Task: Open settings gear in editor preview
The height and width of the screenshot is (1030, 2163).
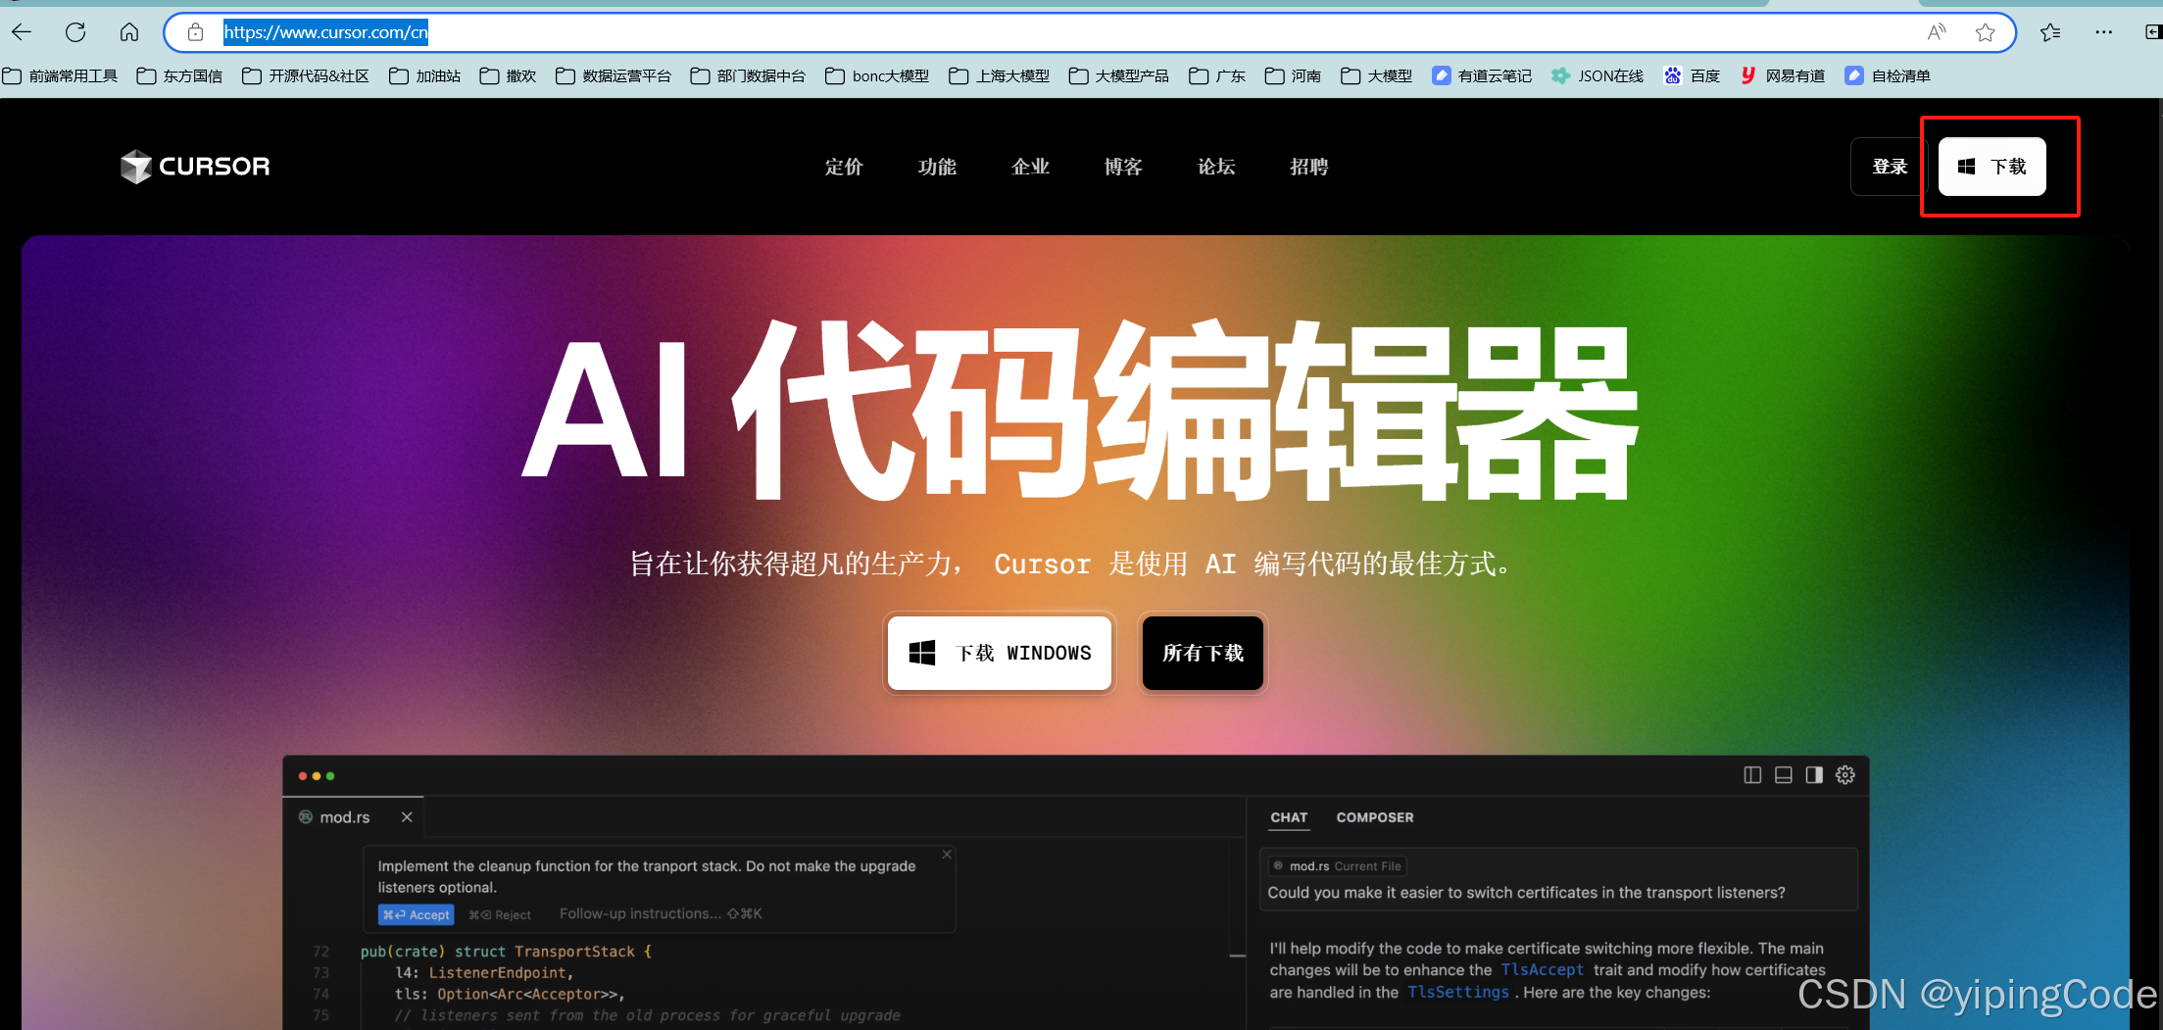Action: pos(1845,775)
